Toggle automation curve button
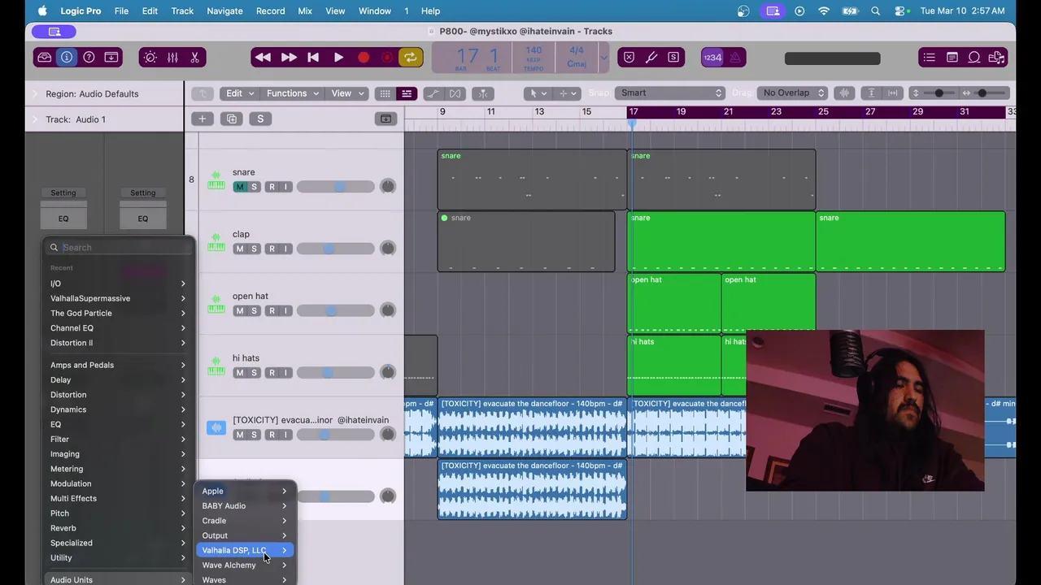Image resolution: width=1041 pixels, height=585 pixels. click(x=433, y=93)
